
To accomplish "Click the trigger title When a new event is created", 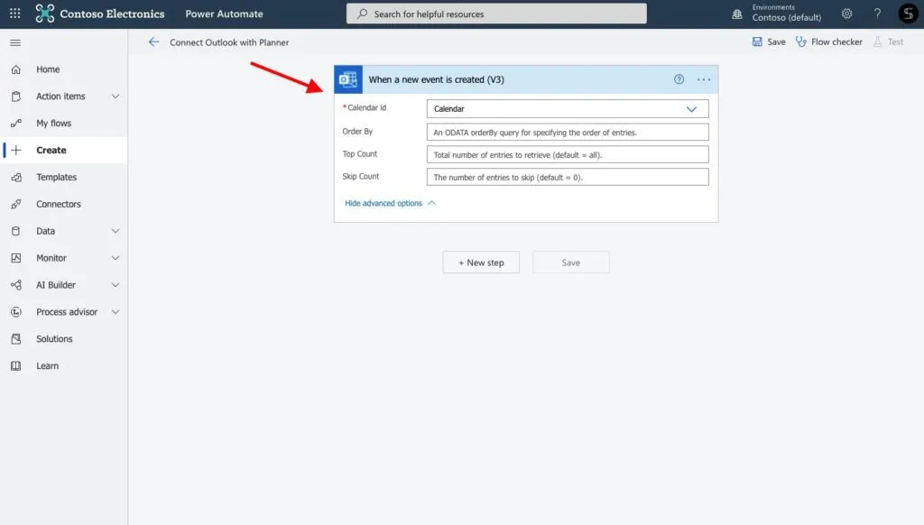I will (436, 79).
